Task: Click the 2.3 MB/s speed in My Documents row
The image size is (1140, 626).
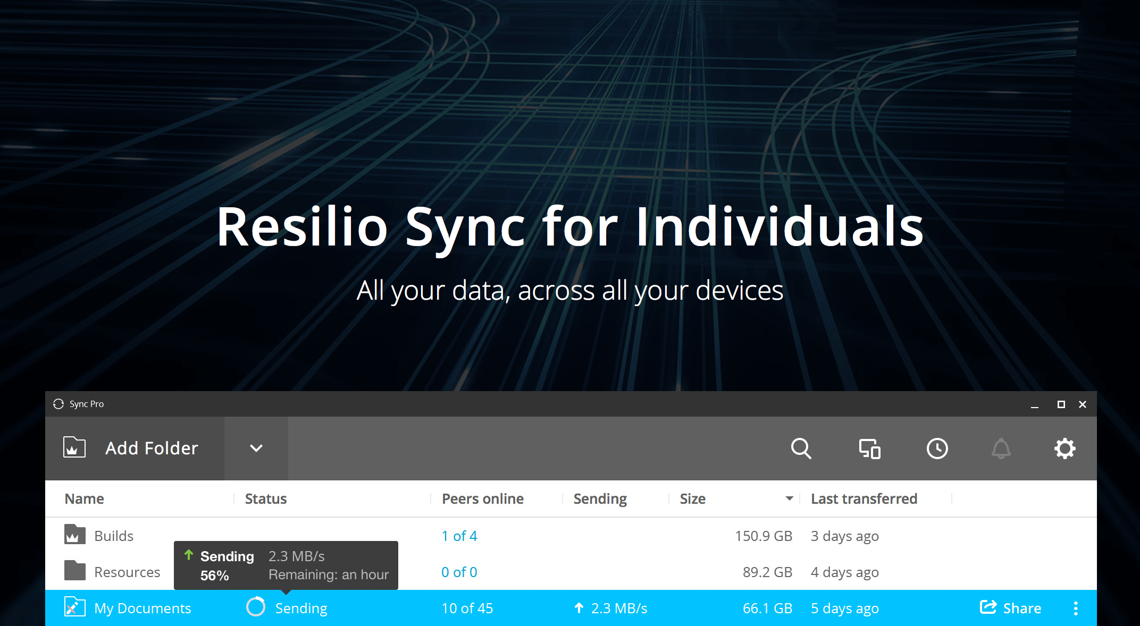Action: coord(619,608)
